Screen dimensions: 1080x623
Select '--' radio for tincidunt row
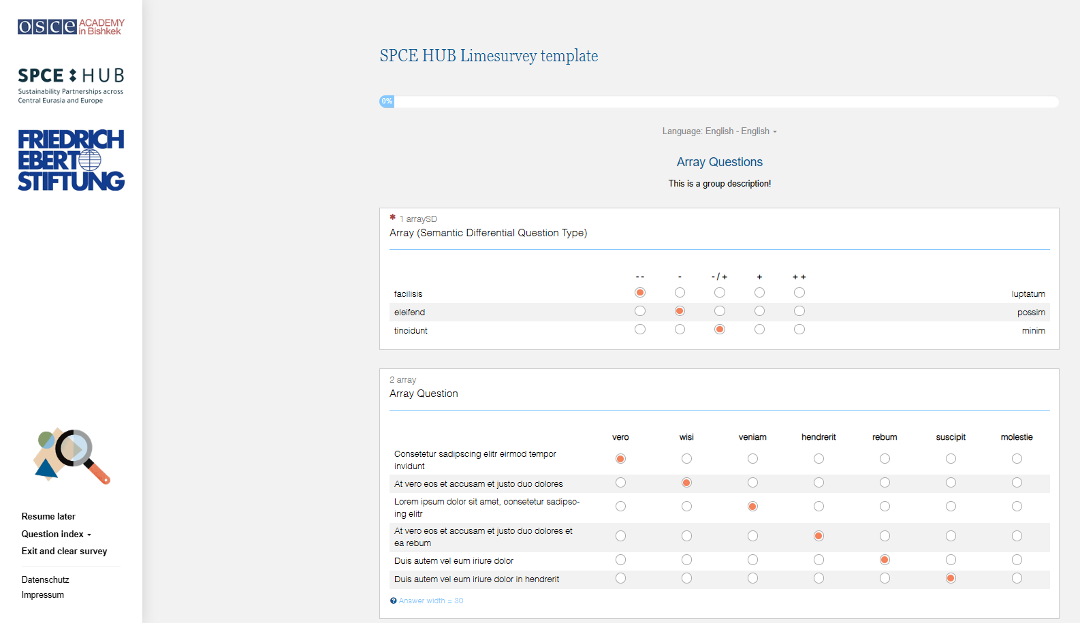(640, 330)
